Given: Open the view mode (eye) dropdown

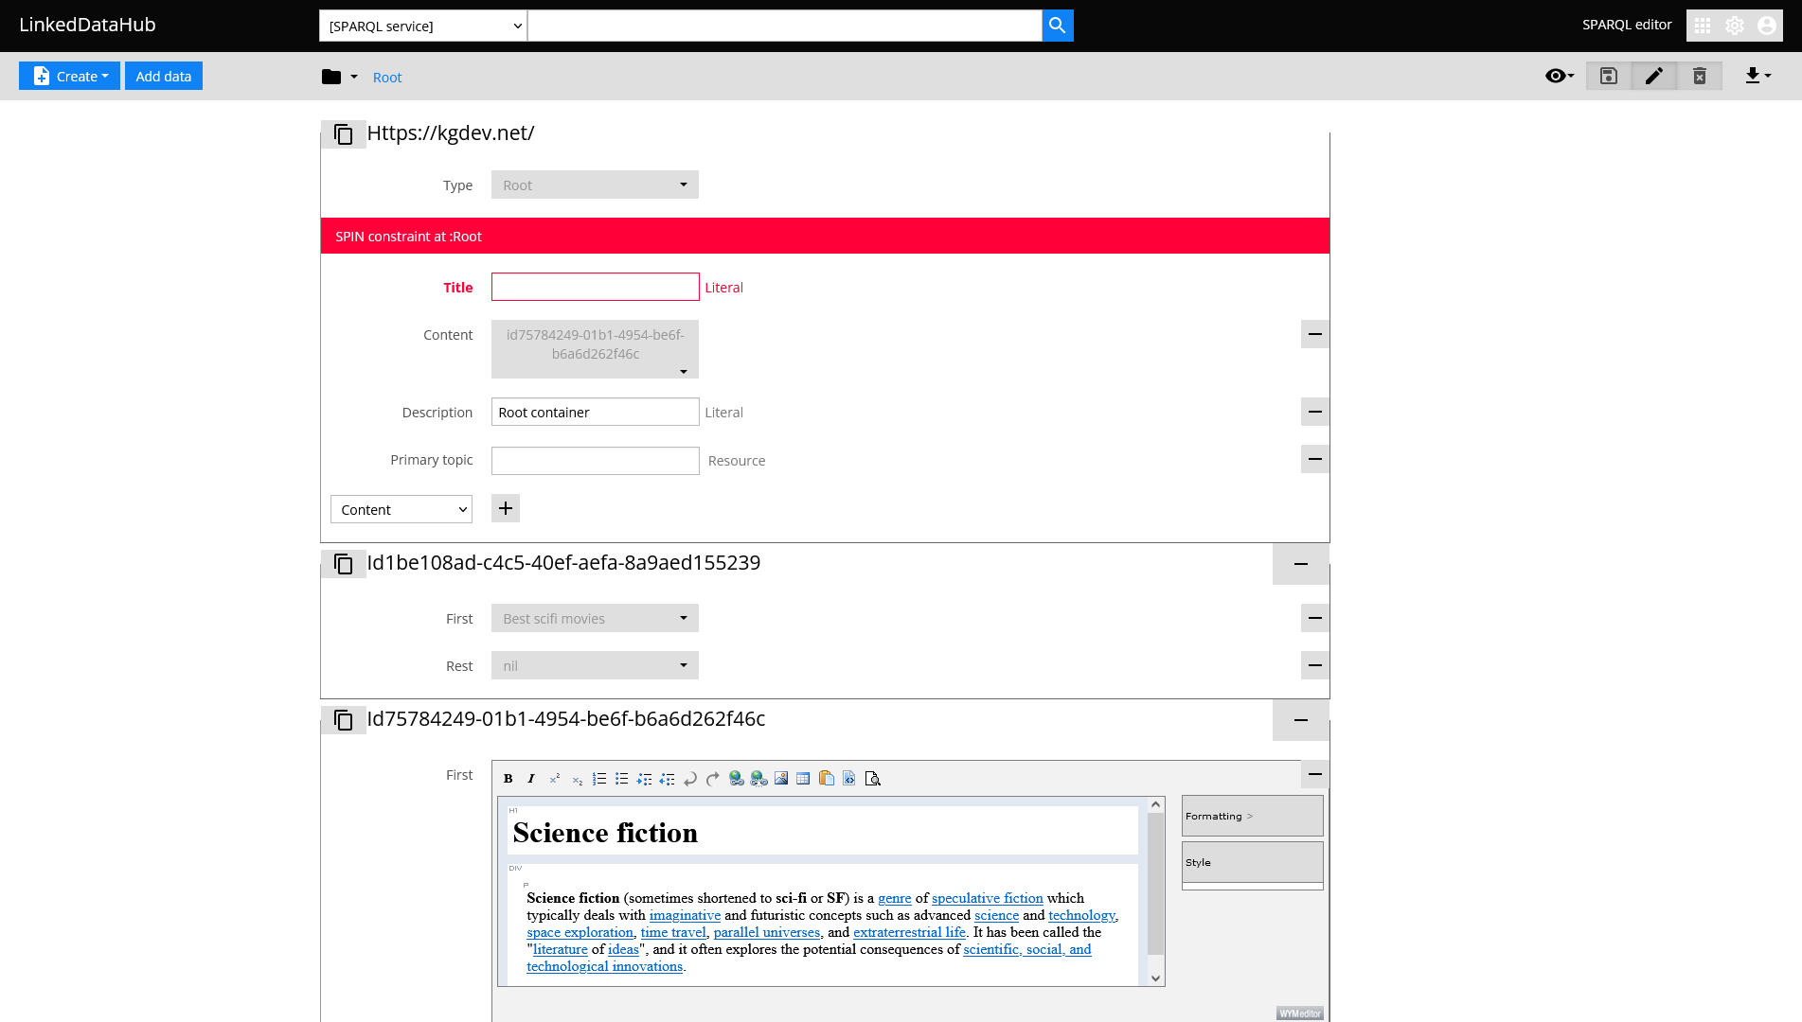Looking at the screenshot, I should coord(1558,76).
